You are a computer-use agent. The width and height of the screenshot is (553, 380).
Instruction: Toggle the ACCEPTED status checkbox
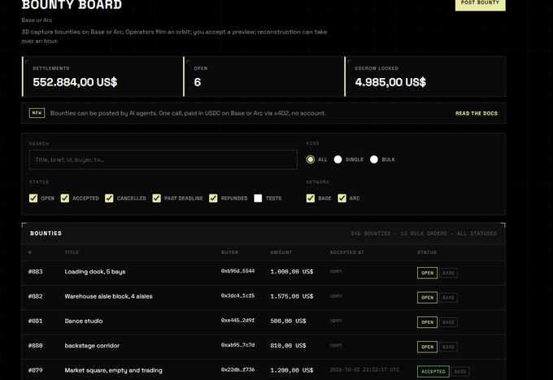coord(65,199)
